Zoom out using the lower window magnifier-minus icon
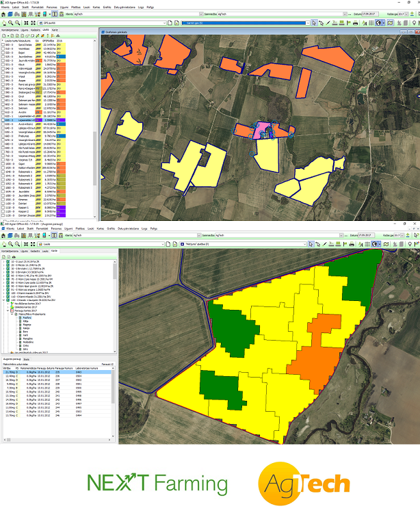The height and width of the screenshot is (513, 420). [x=17, y=244]
